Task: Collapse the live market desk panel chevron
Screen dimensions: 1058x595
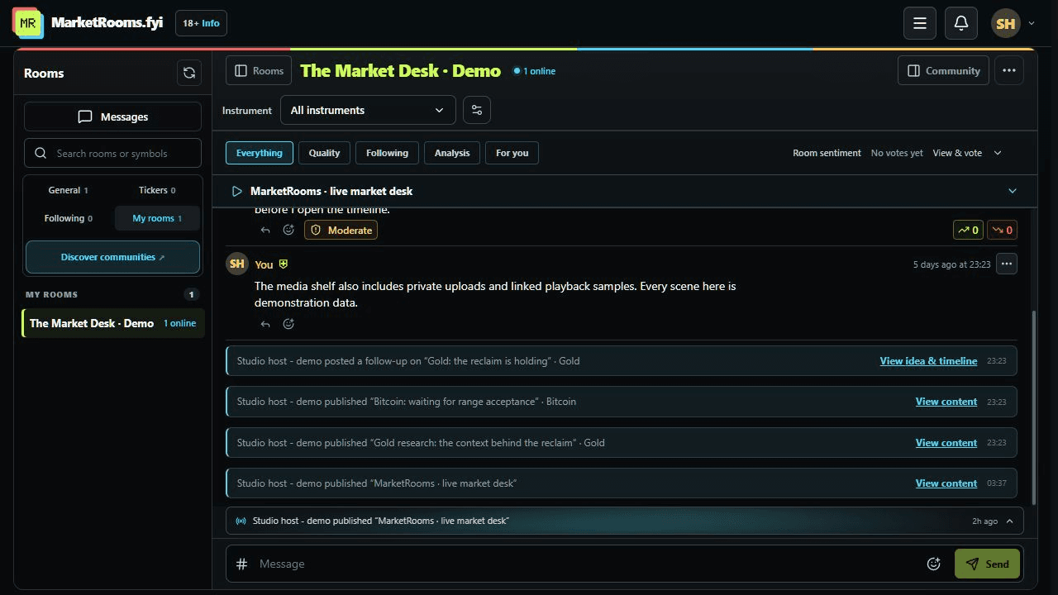Action: click(1013, 191)
